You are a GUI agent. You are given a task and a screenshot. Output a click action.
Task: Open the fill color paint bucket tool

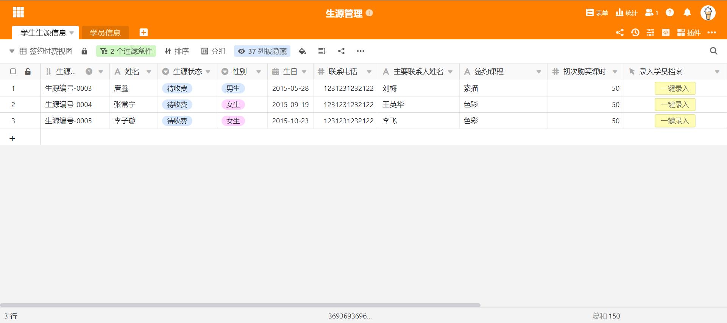click(302, 51)
